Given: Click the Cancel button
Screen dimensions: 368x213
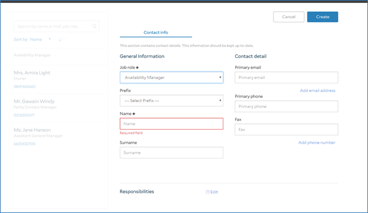Looking at the screenshot, I should pyautogui.click(x=289, y=17).
